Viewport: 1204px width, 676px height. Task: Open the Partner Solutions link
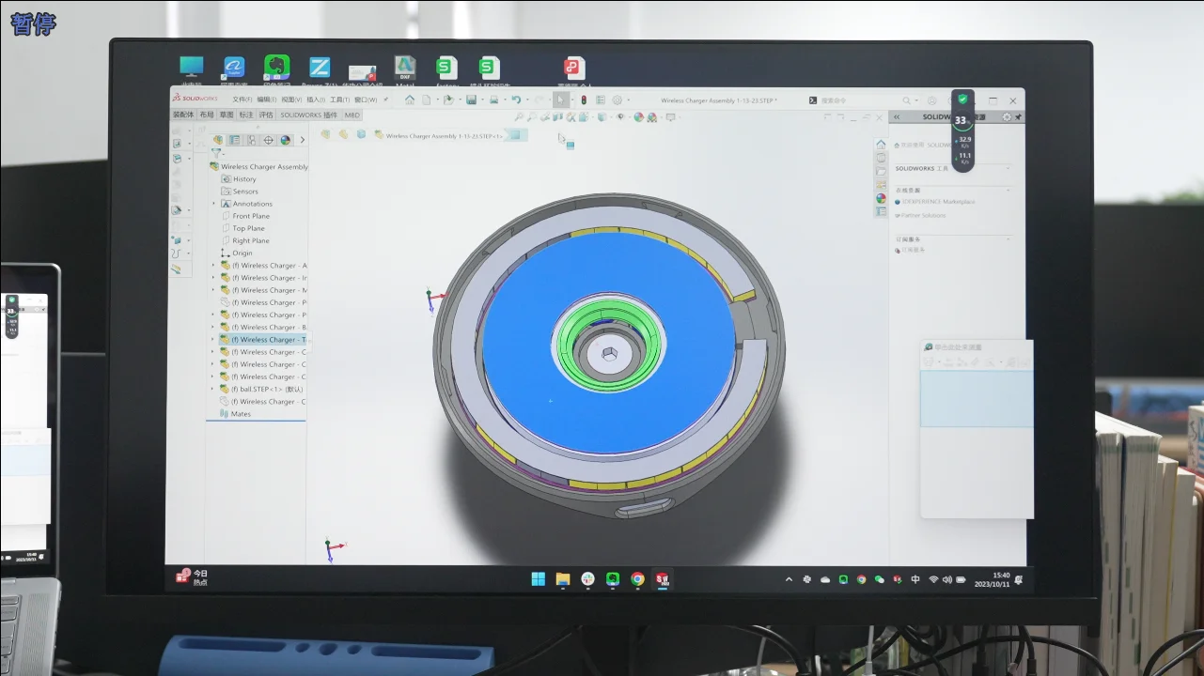tap(924, 215)
